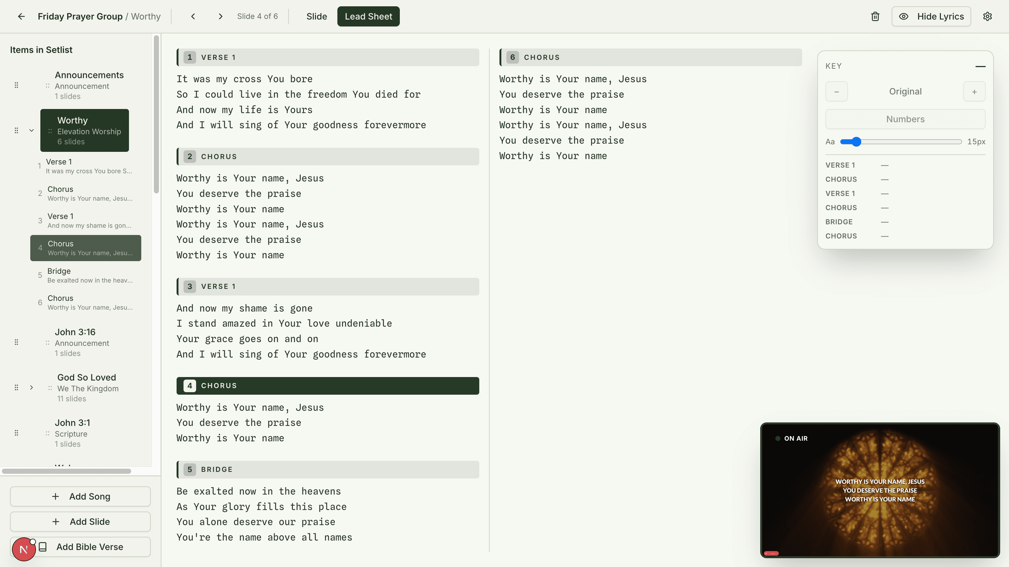Transpose key down with minus button
This screenshot has width=1009, height=567.
[836, 92]
